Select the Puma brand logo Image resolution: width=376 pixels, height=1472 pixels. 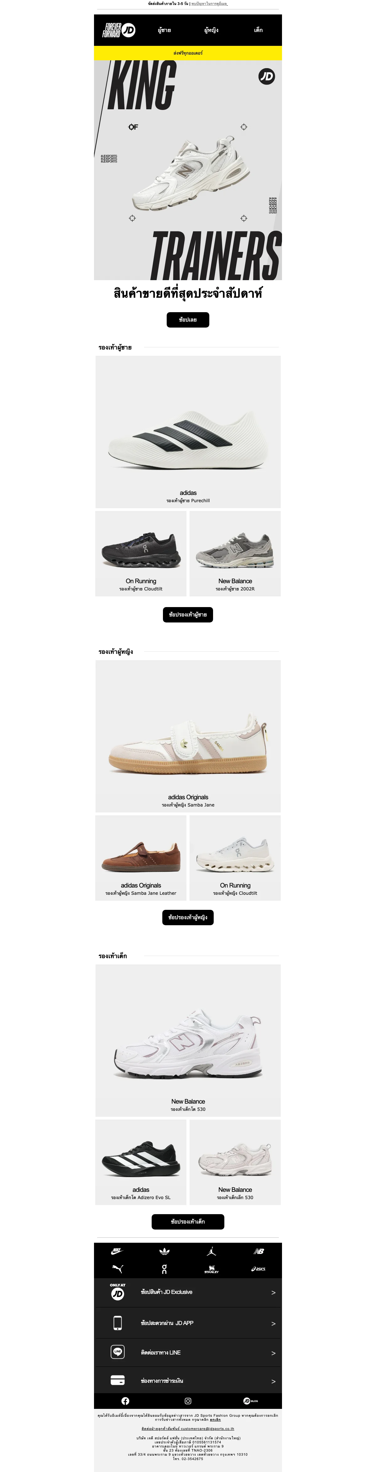[x=118, y=1268]
